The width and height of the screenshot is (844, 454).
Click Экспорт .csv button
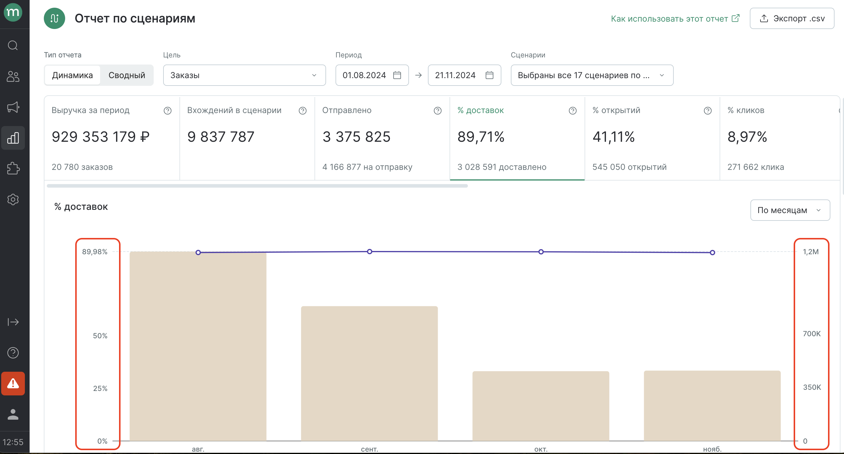(792, 18)
